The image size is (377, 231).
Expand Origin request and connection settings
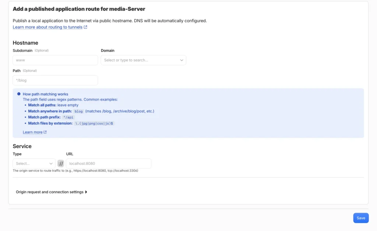pyautogui.click(x=52, y=192)
